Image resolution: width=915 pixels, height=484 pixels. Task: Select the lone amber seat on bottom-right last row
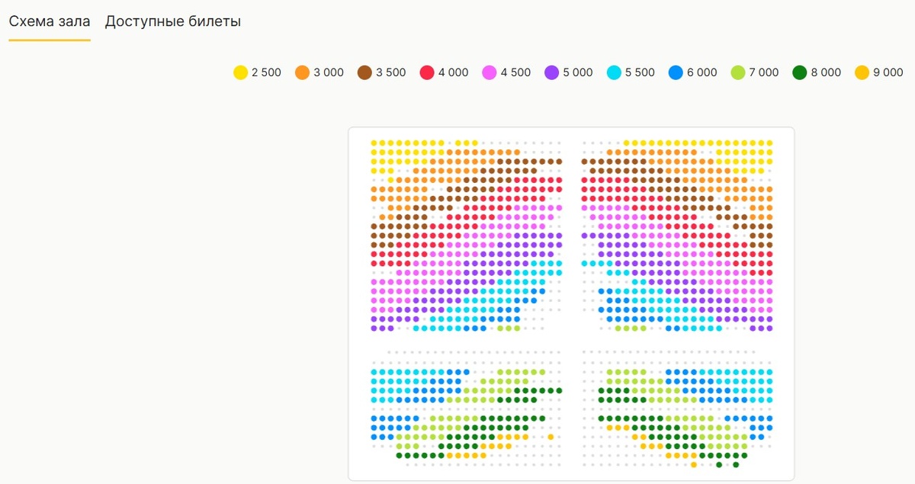click(693, 464)
